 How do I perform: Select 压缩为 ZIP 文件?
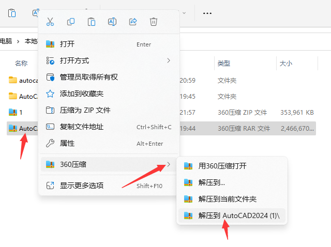click(x=109, y=110)
